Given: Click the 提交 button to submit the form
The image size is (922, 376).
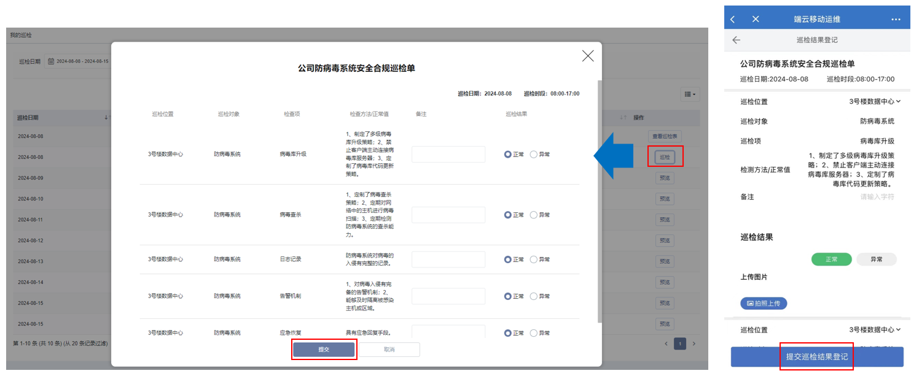Looking at the screenshot, I should pyautogui.click(x=324, y=349).
